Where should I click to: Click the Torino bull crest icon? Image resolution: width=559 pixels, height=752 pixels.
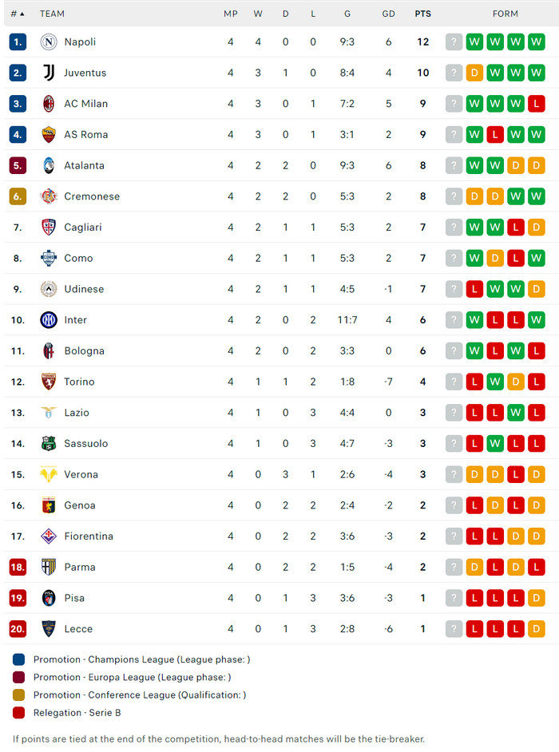pos(49,382)
